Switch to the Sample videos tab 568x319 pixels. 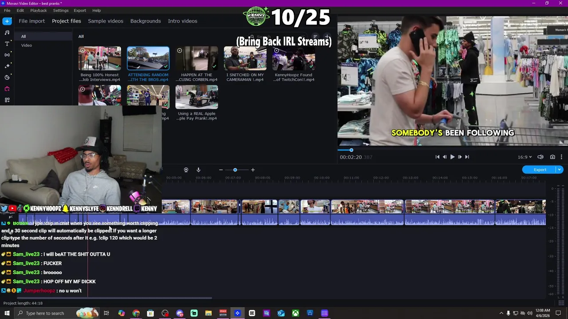click(106, 21)
